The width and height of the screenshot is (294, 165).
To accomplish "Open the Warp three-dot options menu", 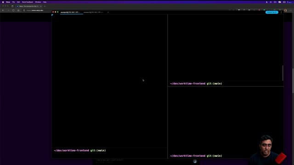I will [281, 12].
